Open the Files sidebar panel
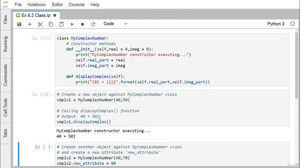Screen dimensions: 300x168 pyautogui.click(x=5, y=20)
